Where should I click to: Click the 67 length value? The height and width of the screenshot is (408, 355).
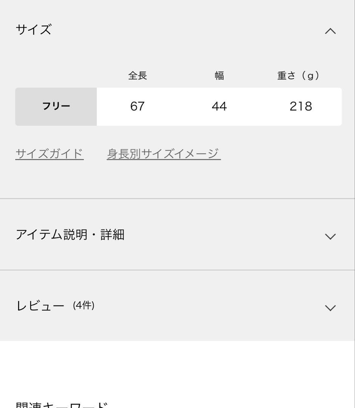pos(137,107)
